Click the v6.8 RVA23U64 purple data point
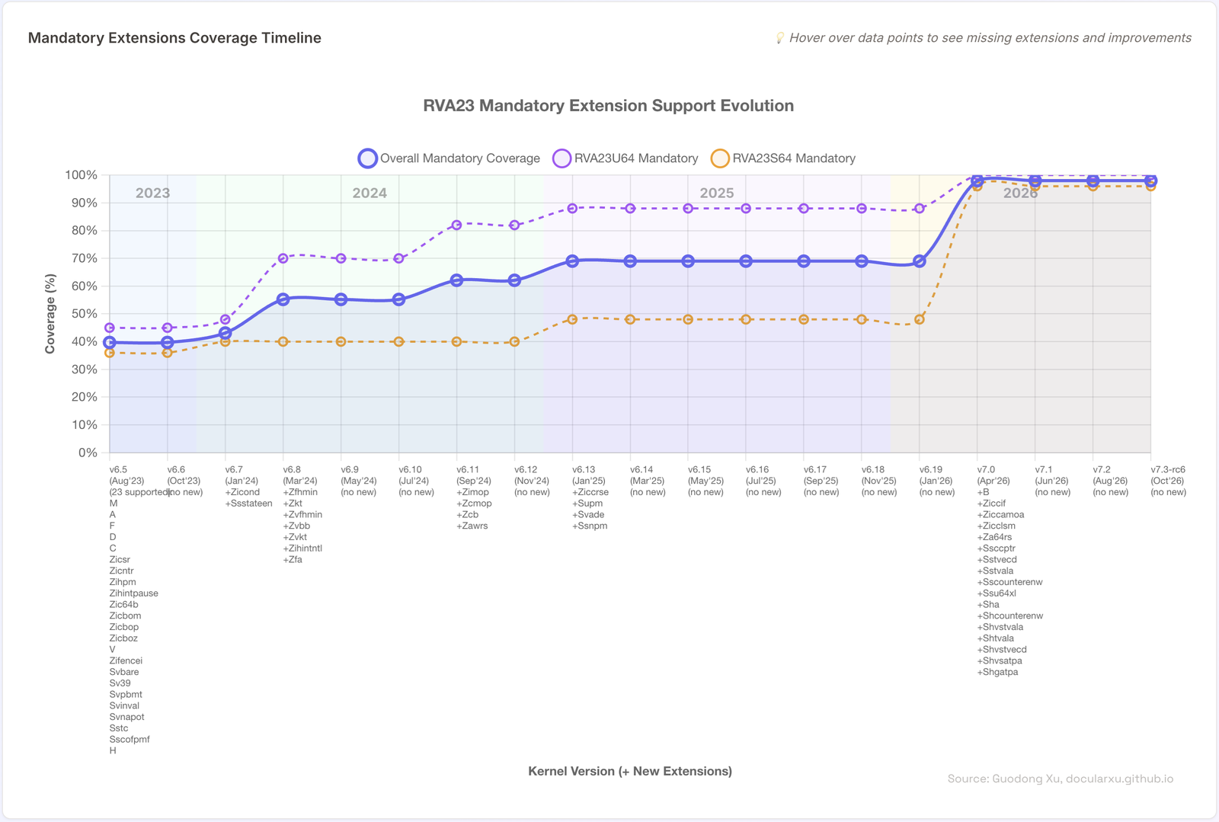 pyautogui.click(x=283, y=258)
